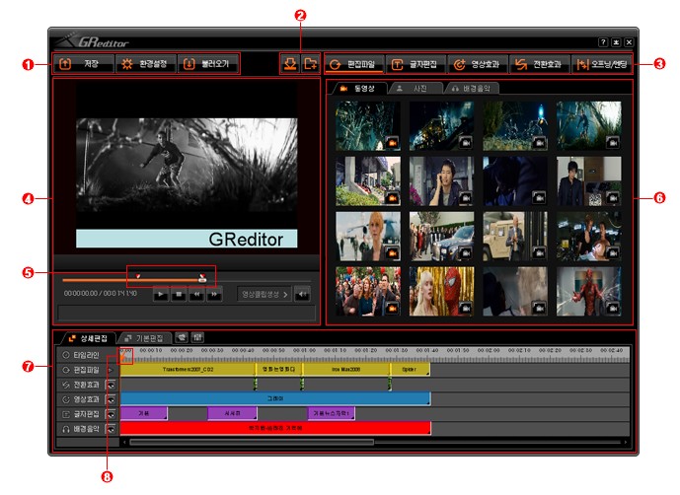Click the speaker volume icon
The width and height of the screenshot is (680, 495).
302,295
